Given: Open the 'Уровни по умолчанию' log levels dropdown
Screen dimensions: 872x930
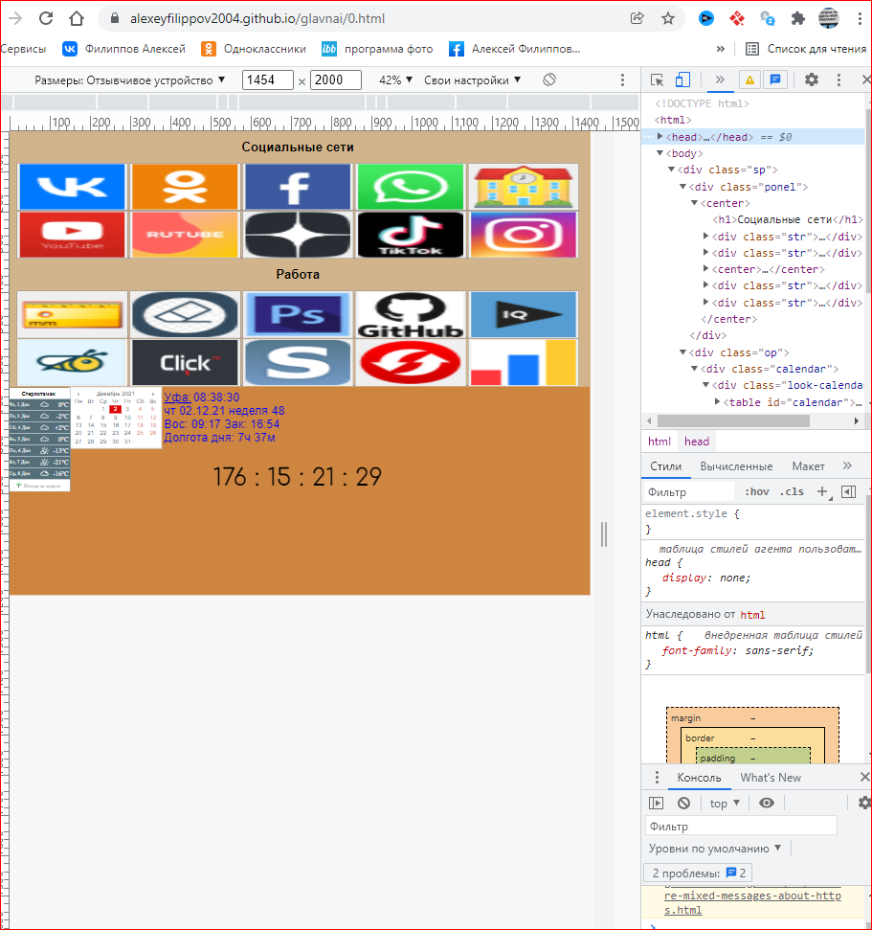Looking at the screenshot, I should click(715, 849).
